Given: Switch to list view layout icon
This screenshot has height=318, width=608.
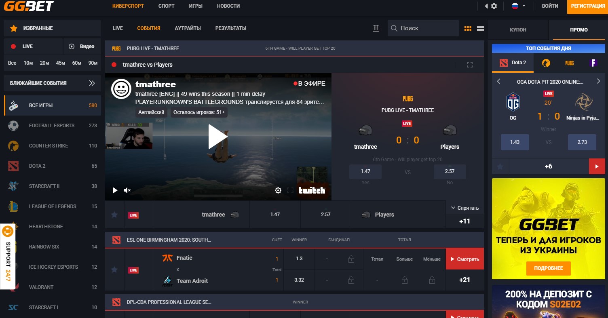Looking at the screenshot, I should [481, 28].
